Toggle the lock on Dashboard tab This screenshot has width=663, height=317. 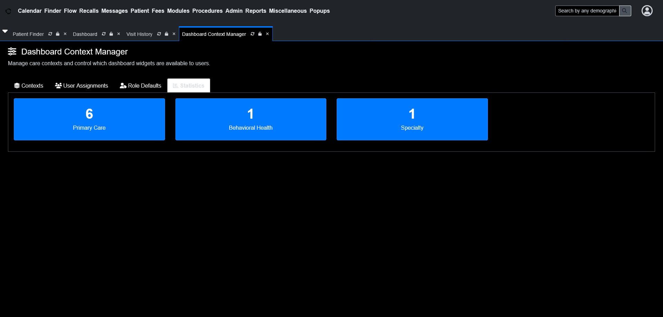[111, 34]
